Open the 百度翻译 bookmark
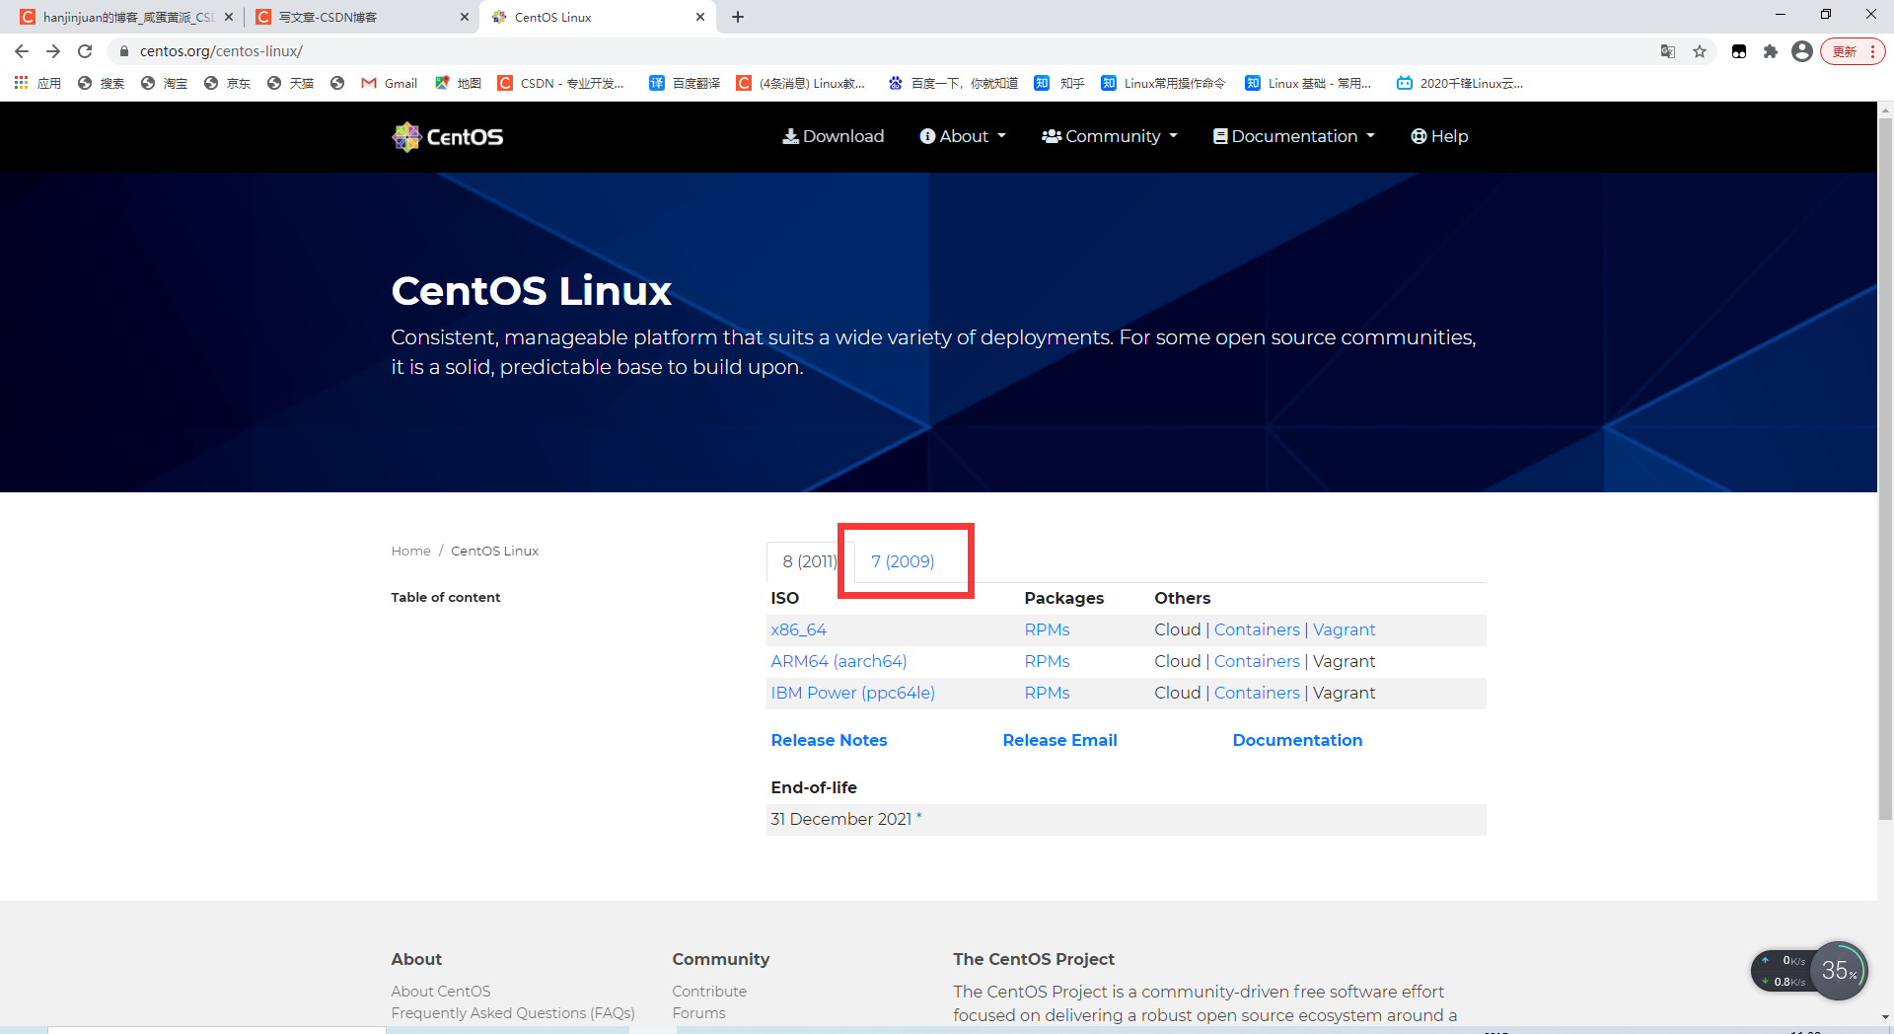 pos(685,84)
